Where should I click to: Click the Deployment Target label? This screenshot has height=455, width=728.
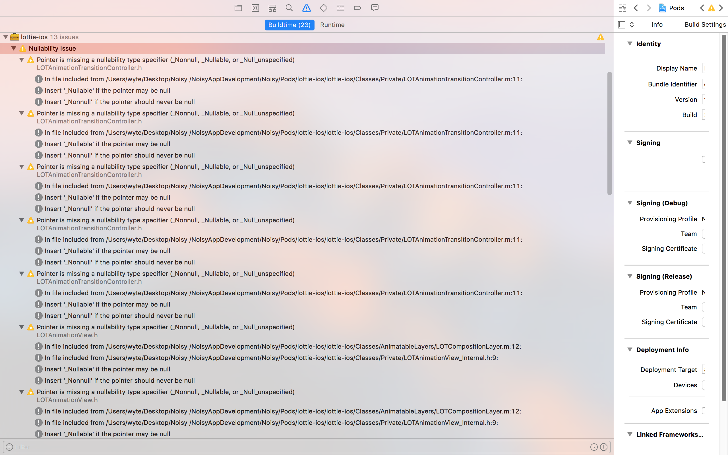[669, 369]
